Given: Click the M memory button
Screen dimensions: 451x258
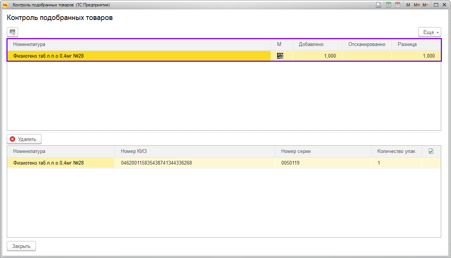Looking at the screenshot, I should 408,5.
